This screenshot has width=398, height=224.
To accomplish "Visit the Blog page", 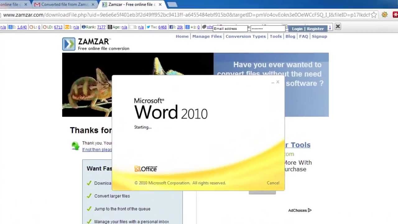I will pos(290,36).
